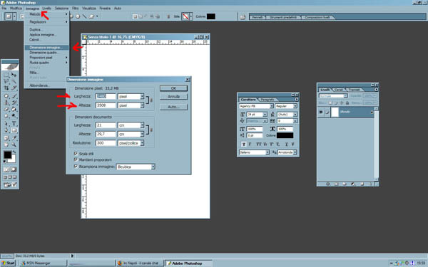Expand the Agency FB font family dropdown
This screenshot has height=267, width=428.
(x=271, y=106)
